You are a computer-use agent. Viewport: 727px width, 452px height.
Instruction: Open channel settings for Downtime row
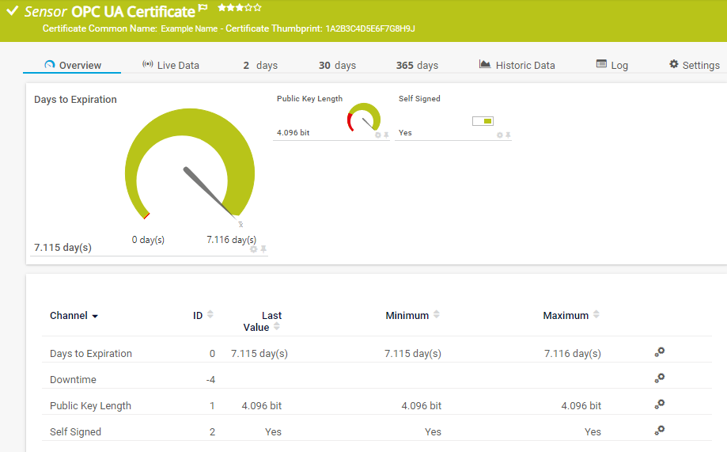click(x=659, y=378)
